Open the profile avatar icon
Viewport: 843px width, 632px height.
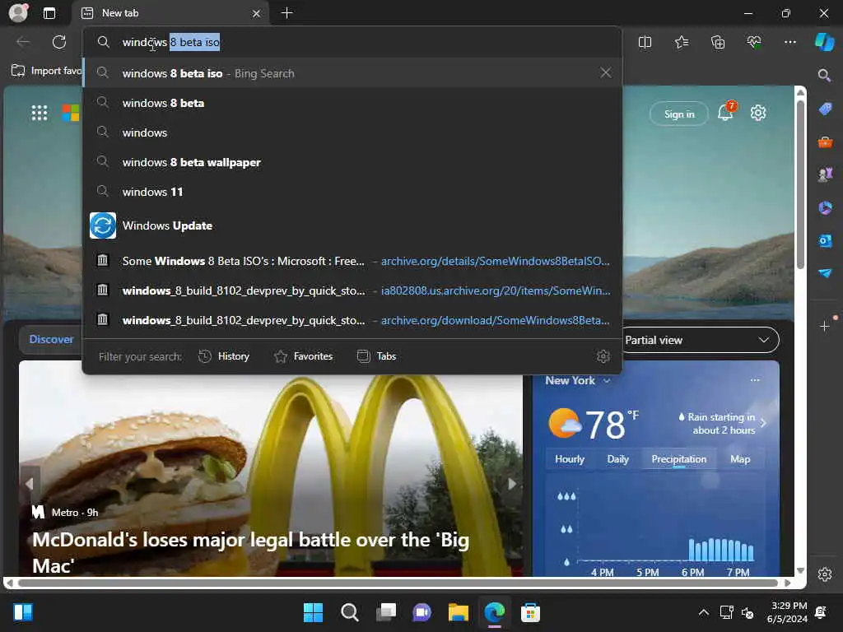pos(19,12)
